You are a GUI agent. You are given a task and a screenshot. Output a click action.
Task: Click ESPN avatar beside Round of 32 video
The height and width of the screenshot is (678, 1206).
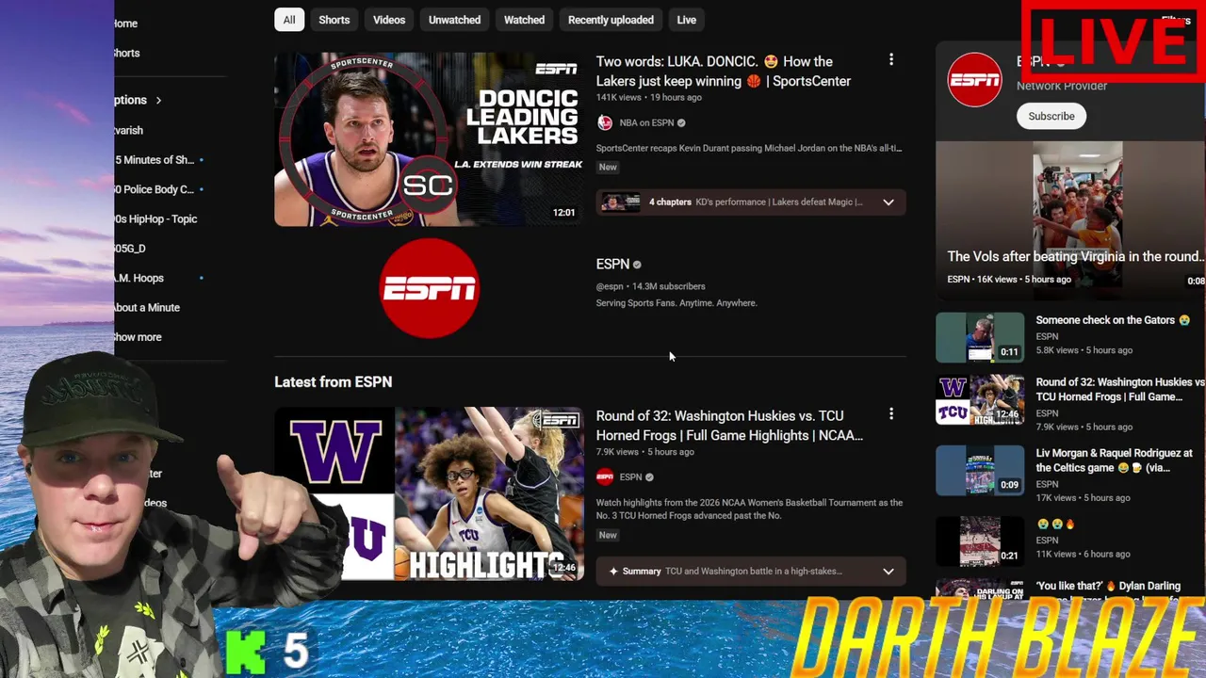click(605, 477)
